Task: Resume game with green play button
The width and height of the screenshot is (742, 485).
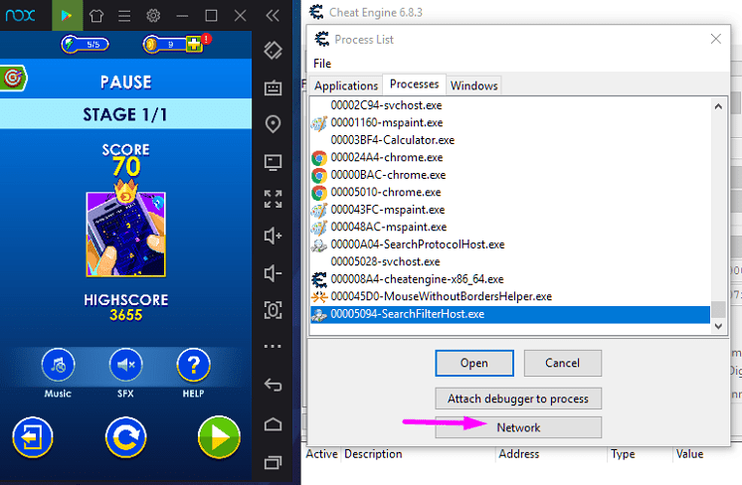Action: (x=219, y=437)
